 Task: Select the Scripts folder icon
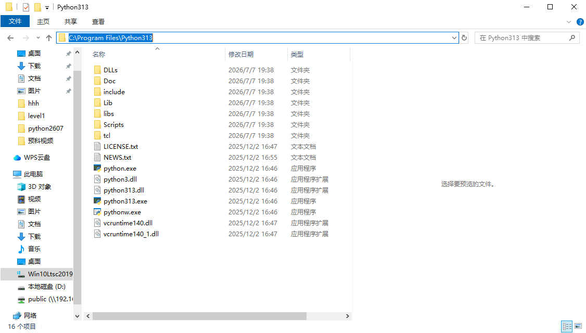click(97, 124)
